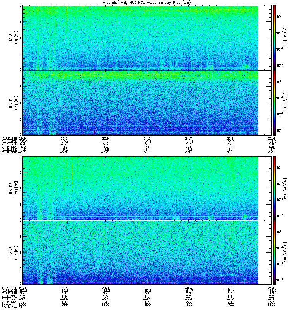The width and height of the screenshot is (290, 310).
Task: Click the THB X_RE_GSE value 31.3
Action: point(147,138)
